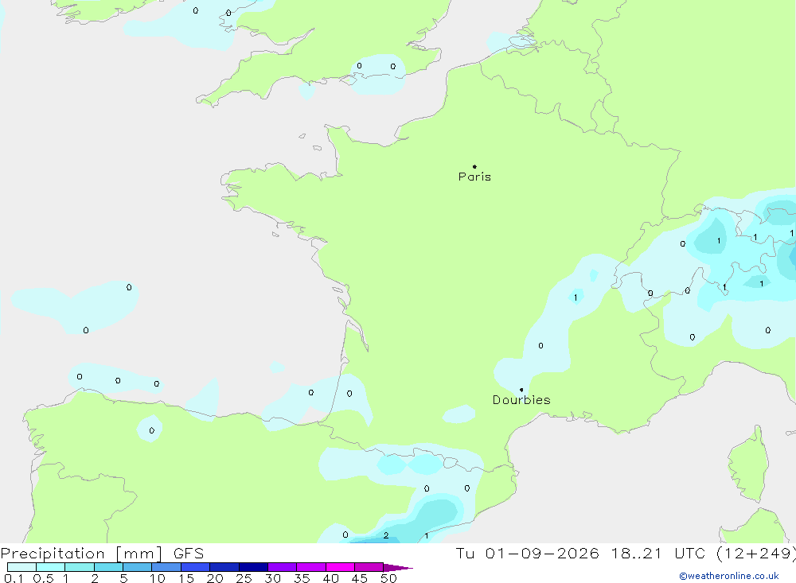Click the 1 mm precipitation label east of Lyon

(576, 297)
